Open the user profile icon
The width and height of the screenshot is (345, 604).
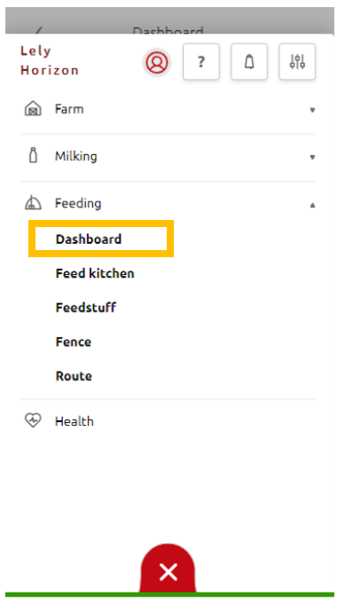click(x=157, y=62)
